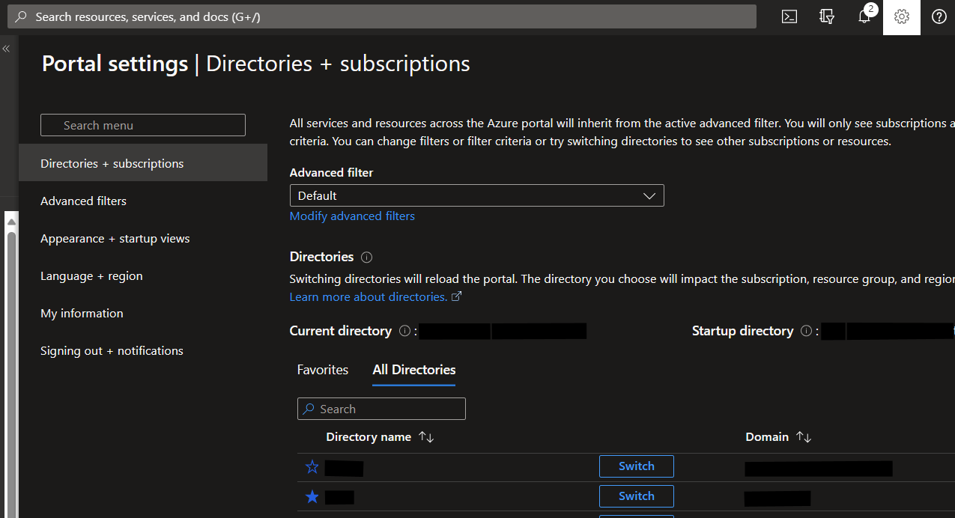Open the notifications bell

[x=864, y=16]
